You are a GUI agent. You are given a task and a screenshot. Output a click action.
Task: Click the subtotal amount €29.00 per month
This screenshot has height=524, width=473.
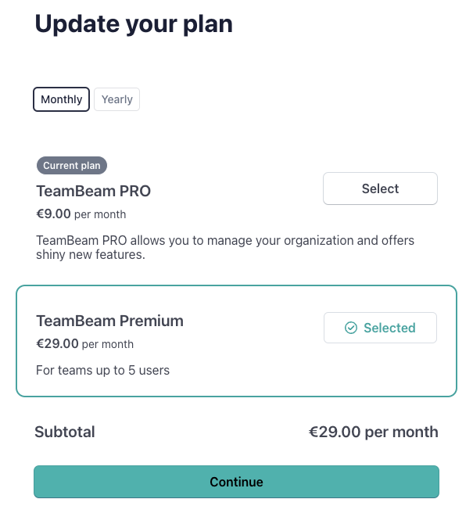coord(374,432)
